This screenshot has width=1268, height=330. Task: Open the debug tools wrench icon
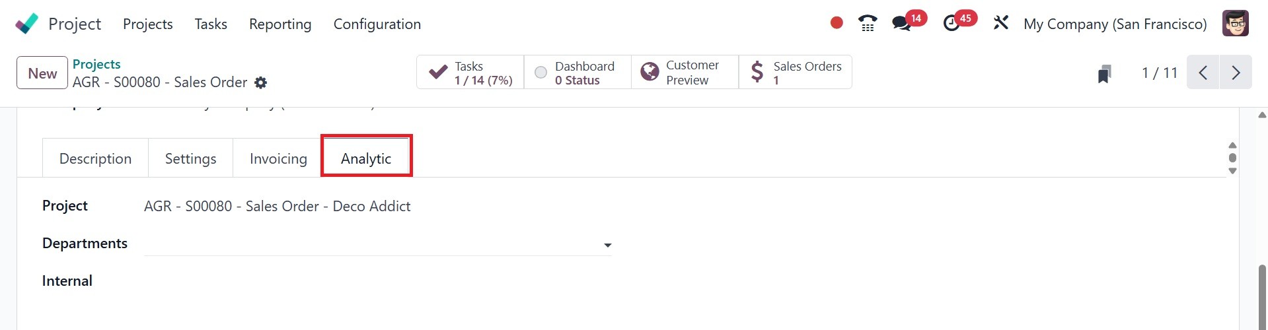tap(1001, 24)
